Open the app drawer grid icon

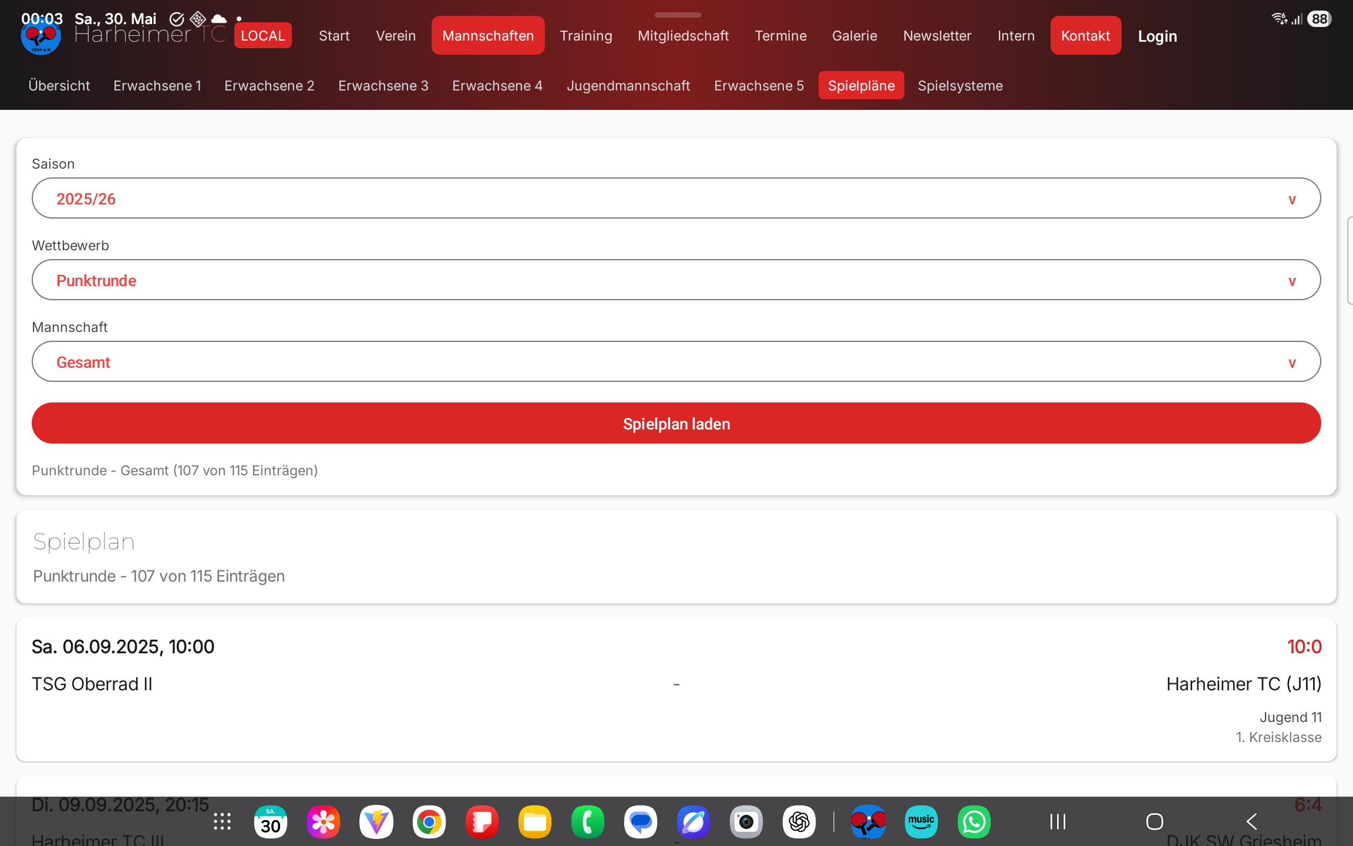pos(222,821)
